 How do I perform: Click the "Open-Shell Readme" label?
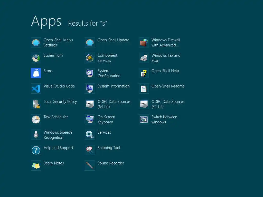[168, 86]
